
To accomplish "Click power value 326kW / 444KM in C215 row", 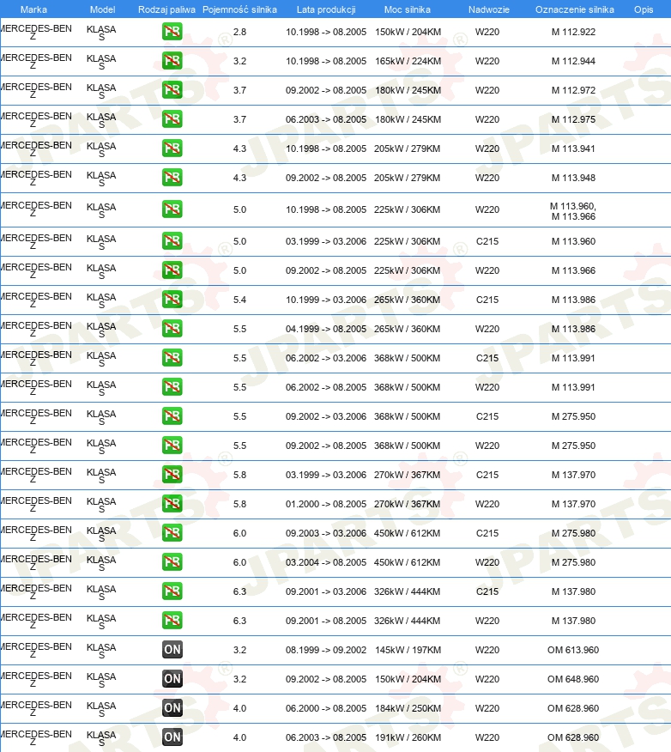I will [407, 591].
